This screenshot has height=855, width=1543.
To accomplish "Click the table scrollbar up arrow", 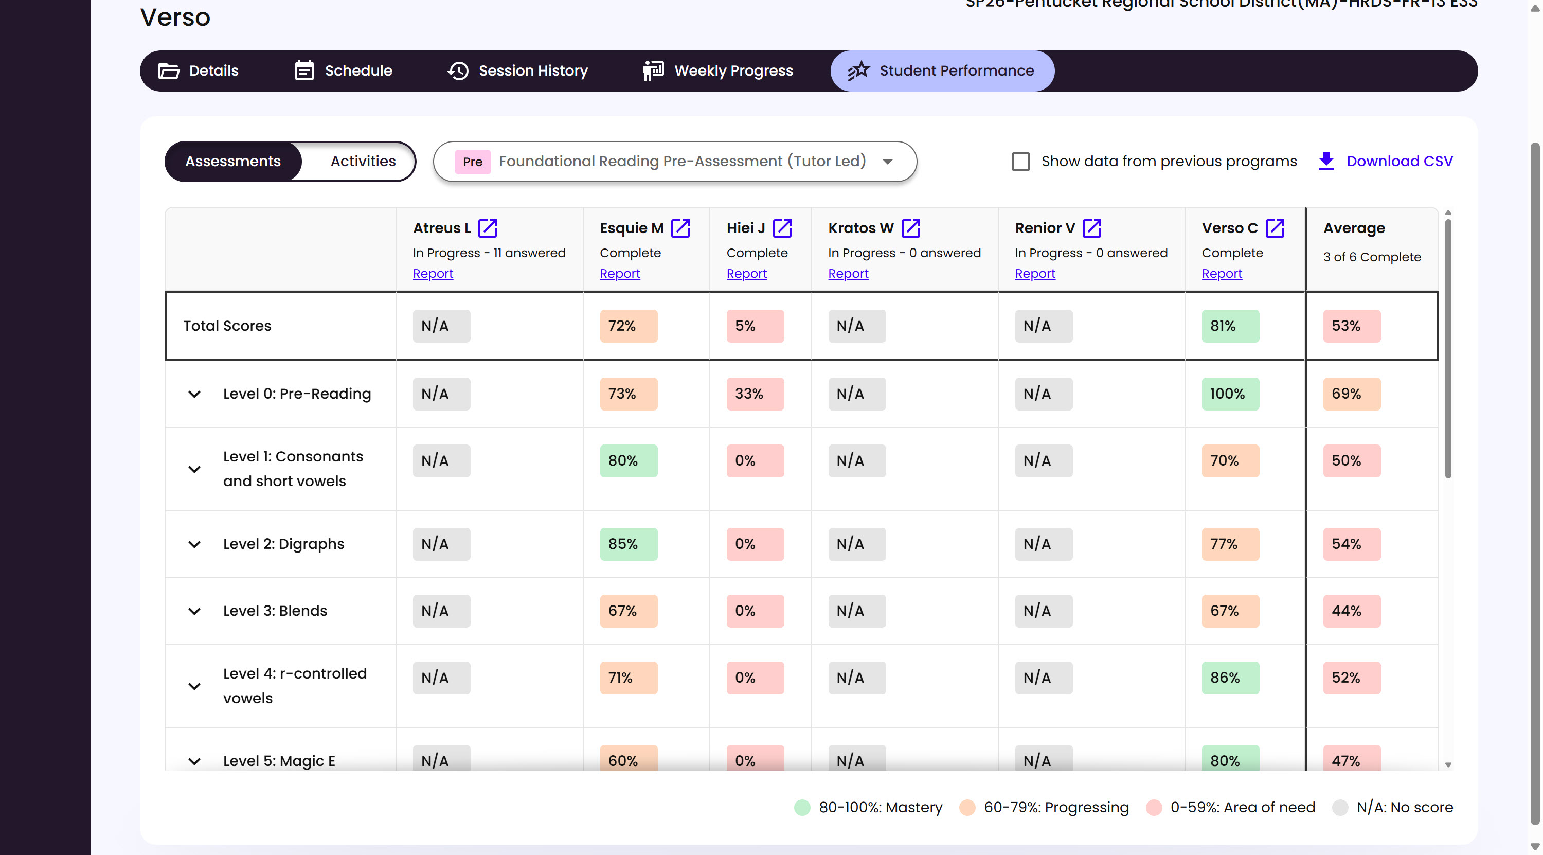I will tap(1448, 212).
